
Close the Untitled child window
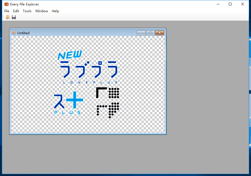[x=160, y=33]
